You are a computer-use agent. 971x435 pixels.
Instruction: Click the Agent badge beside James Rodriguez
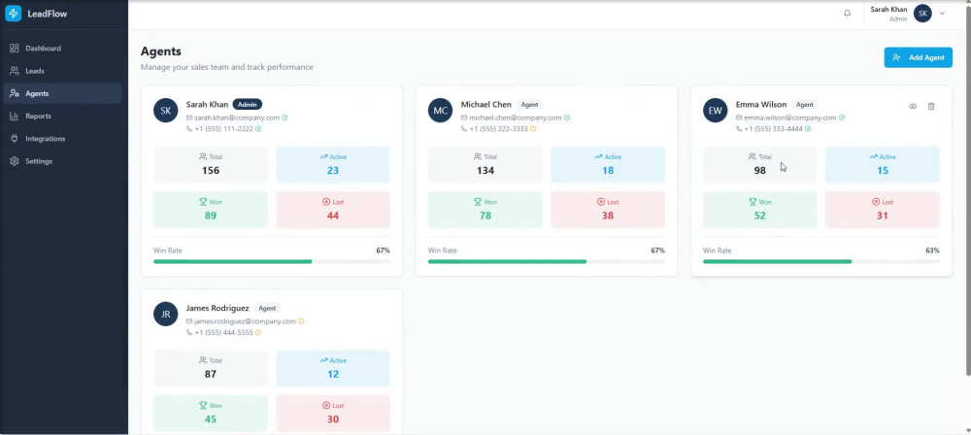[267, 308]
